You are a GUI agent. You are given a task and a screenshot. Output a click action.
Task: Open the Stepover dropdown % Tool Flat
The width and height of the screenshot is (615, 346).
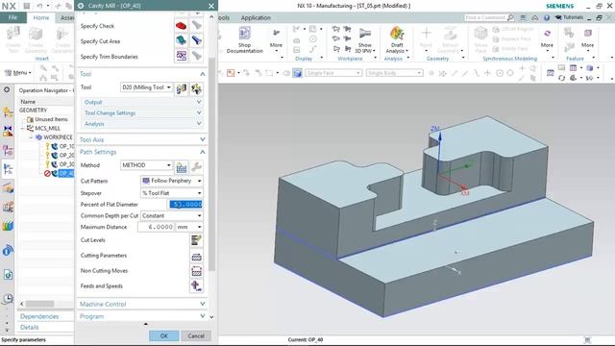tap(171, 193)
